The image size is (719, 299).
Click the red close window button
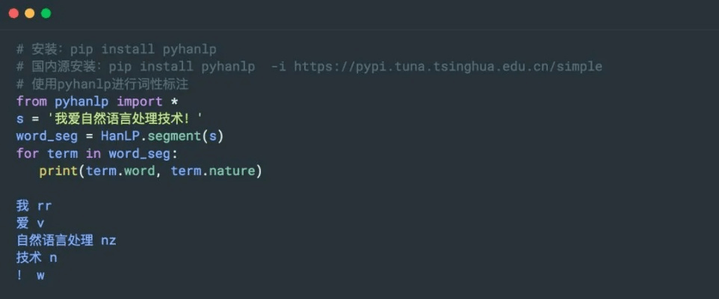point(13,13)
